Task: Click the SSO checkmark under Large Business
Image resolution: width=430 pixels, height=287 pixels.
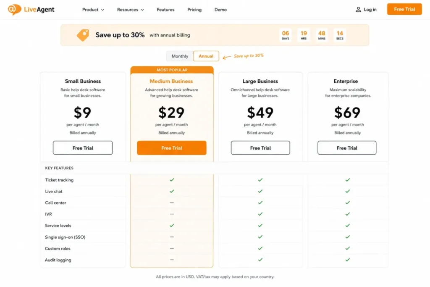Action: [260, 237]
